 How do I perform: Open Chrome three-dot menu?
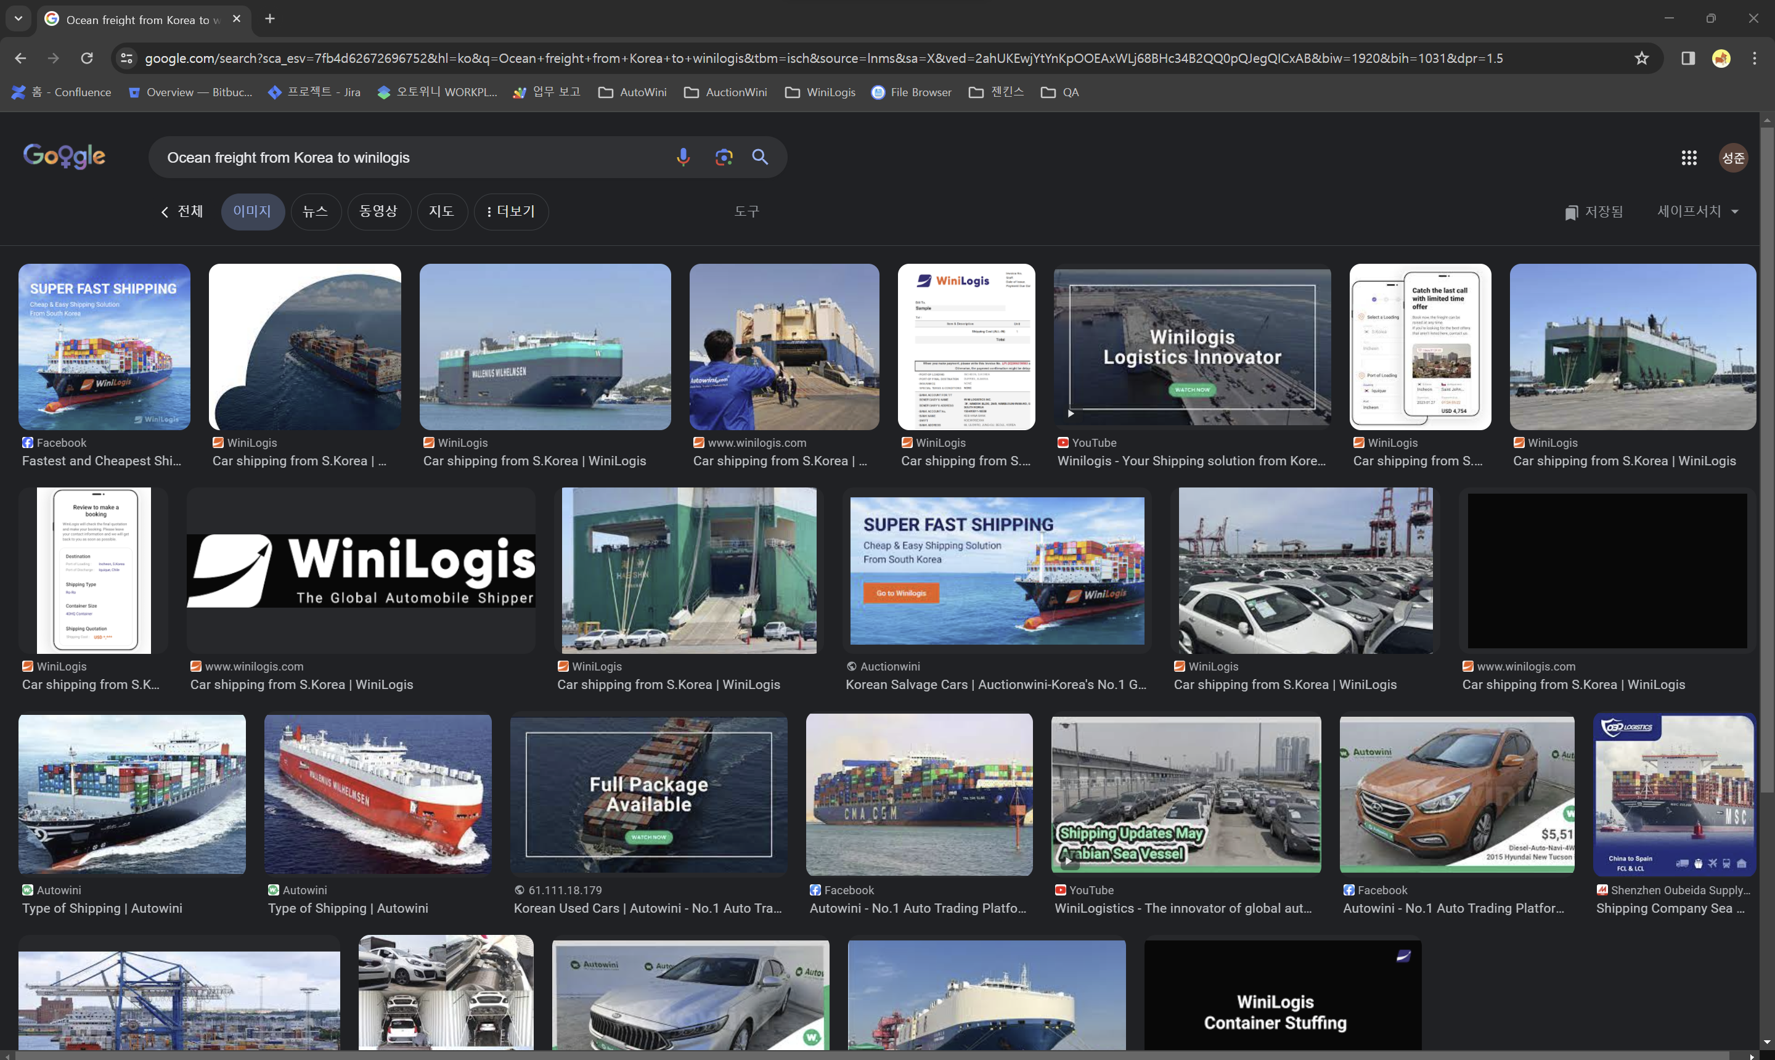tap(1754, 59)
